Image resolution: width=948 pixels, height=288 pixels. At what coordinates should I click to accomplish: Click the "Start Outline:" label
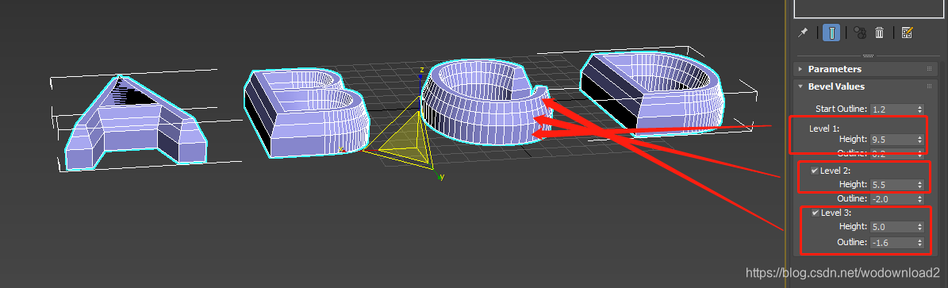[842, 109]
